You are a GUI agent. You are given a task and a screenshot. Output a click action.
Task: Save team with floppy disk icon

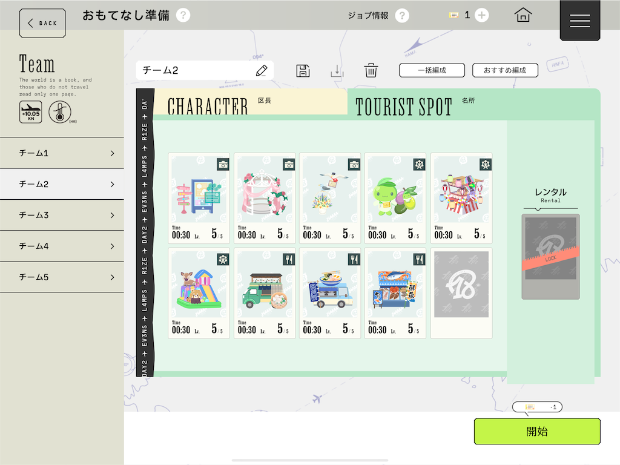pyautogui.click(x=303, y=71)
